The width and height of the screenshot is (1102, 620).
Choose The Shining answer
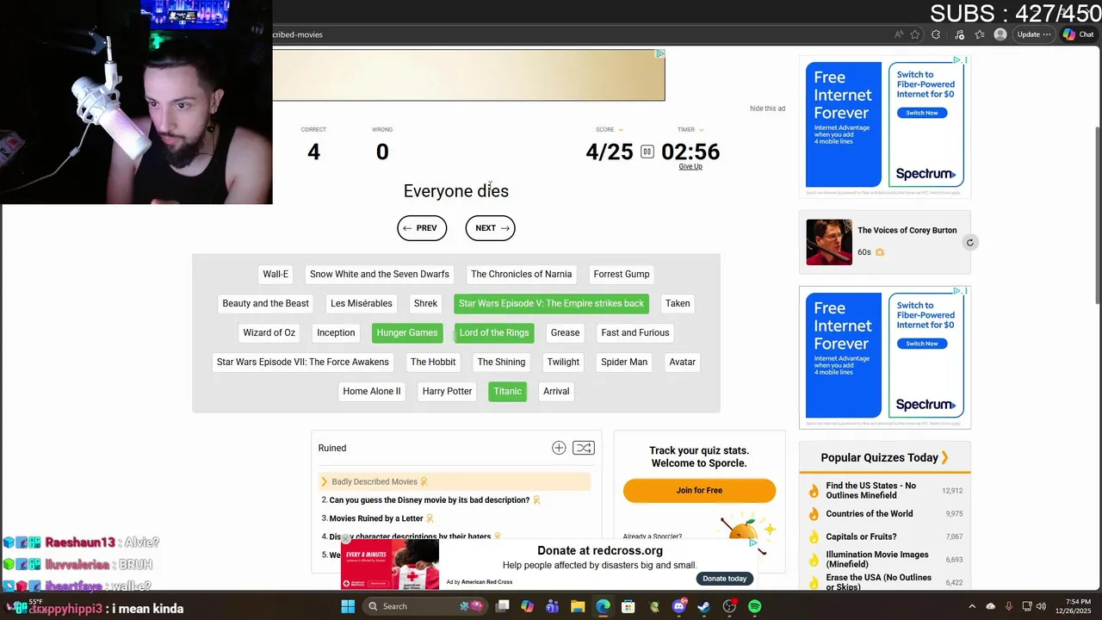click(x=501, y=362)
